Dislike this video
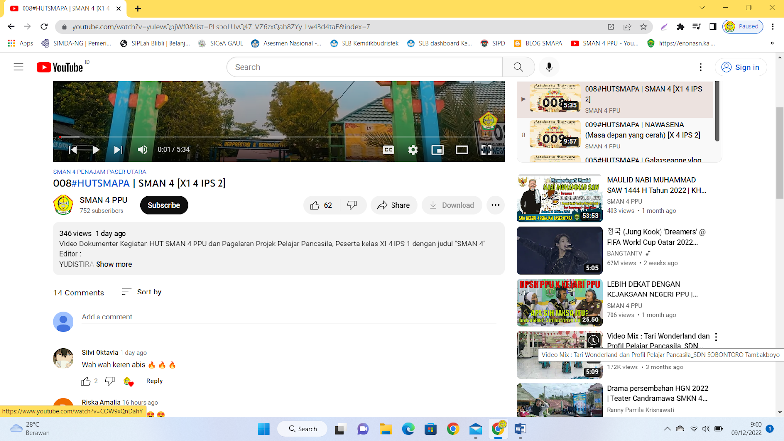This screenshot has height=441, width=784. [x=352, y=205]
